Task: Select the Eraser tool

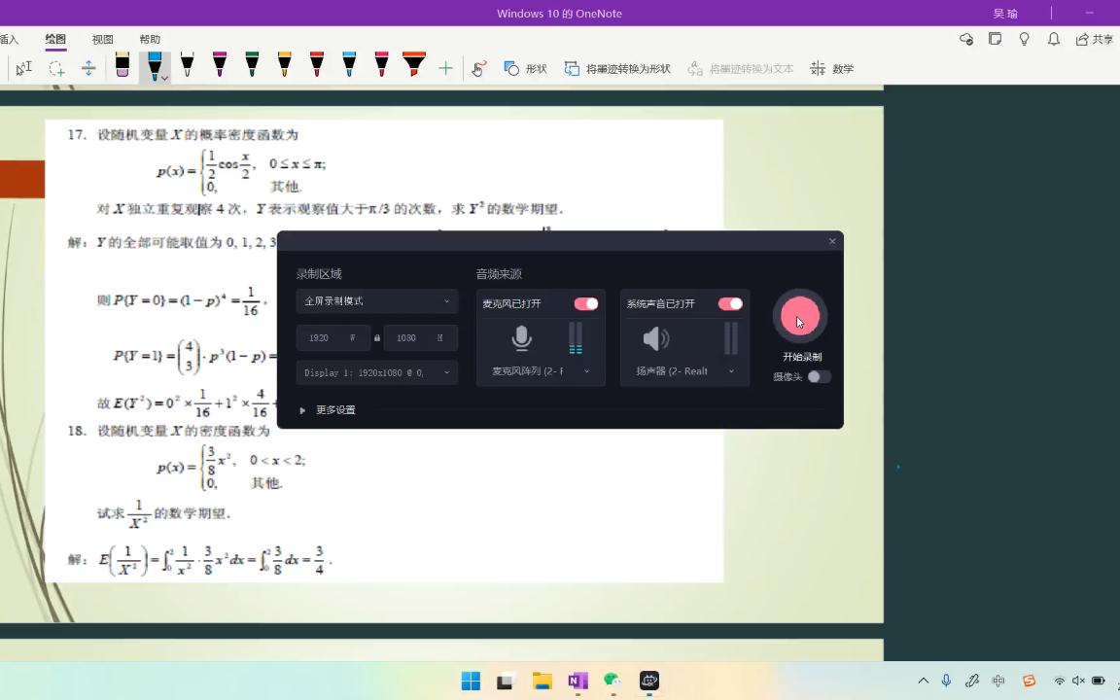Action: [x=122, y=66]
